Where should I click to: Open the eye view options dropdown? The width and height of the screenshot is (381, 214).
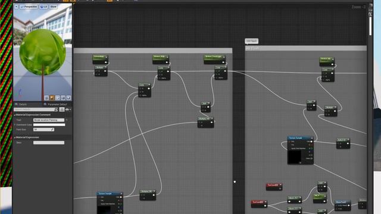[68, 109]
